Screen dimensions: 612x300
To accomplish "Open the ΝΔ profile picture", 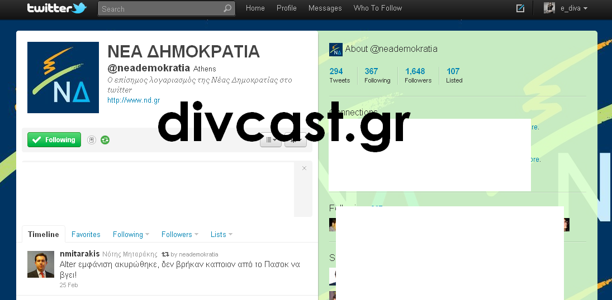I will 63,77.
